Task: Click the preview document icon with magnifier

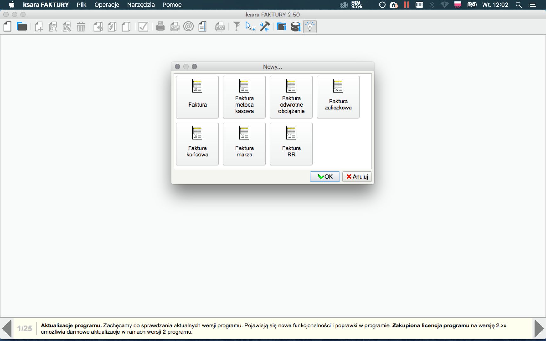Action: [53, 27]
